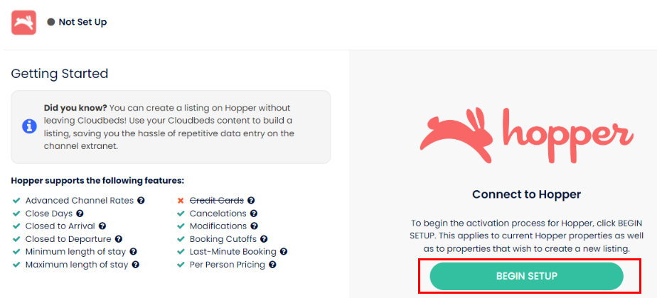Image resolution: width=657 pixels, height=298 pixels.
Task: Click help icon beside Per Person Pricing
Action: 272,265
